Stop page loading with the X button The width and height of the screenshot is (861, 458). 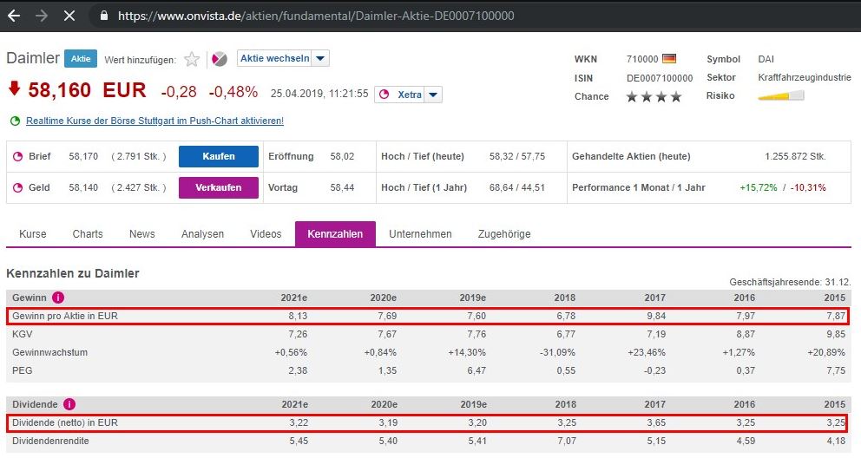(69, 16)
